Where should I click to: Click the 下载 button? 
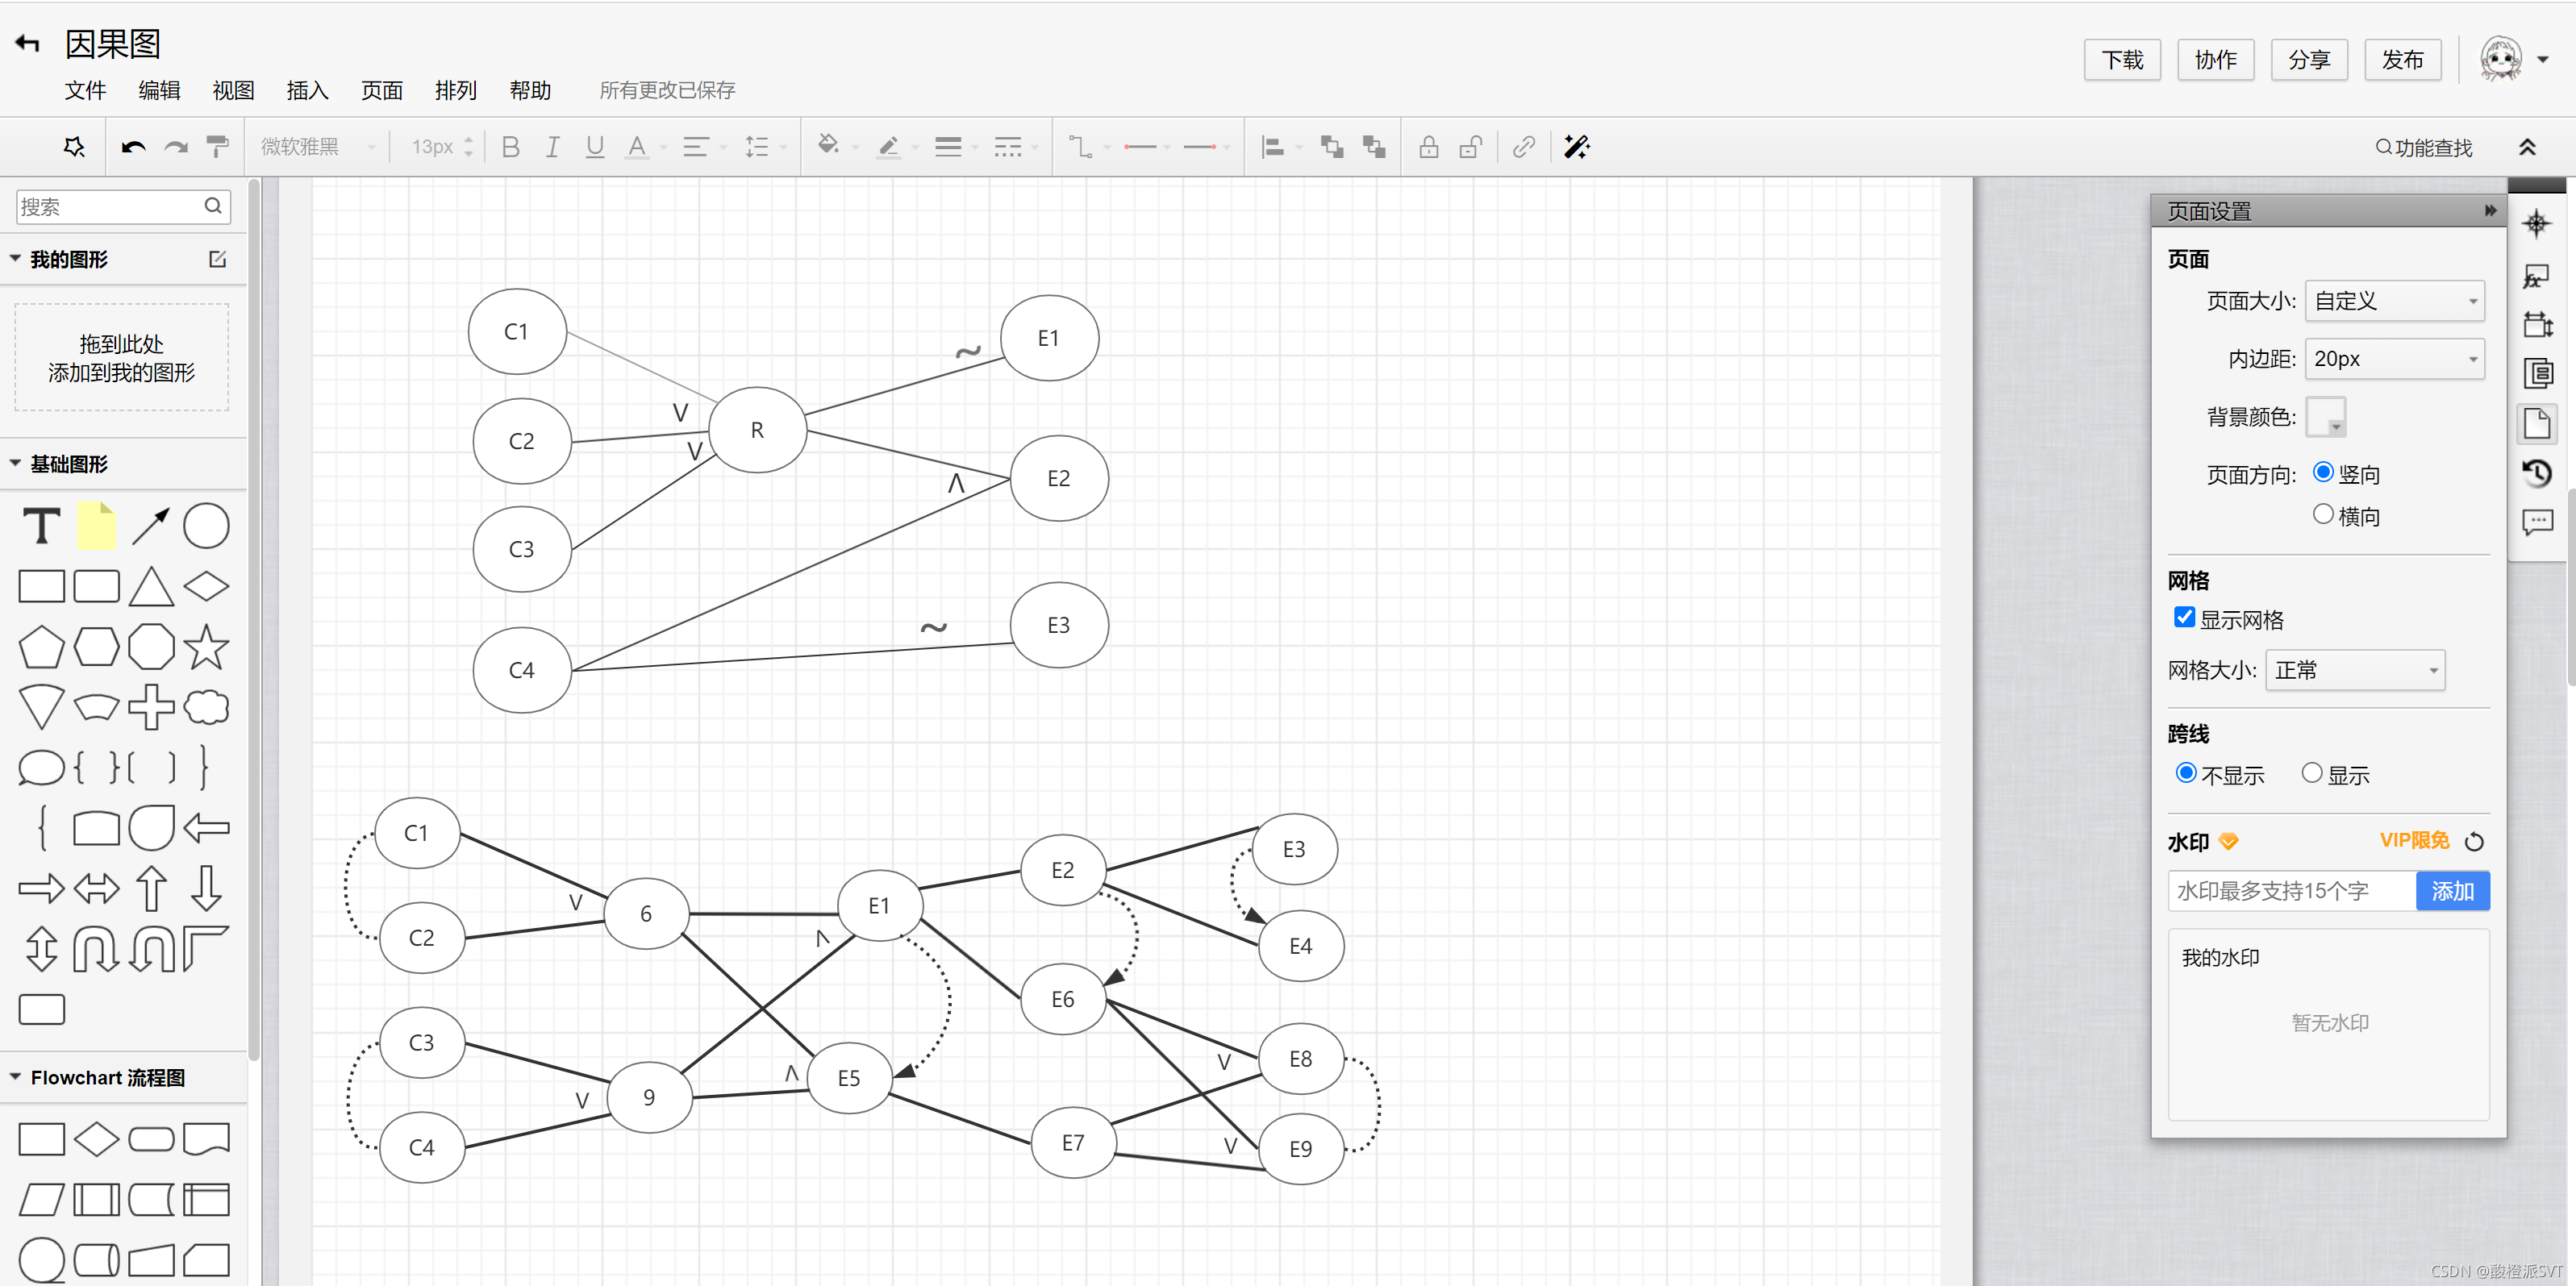[2121, 60]
